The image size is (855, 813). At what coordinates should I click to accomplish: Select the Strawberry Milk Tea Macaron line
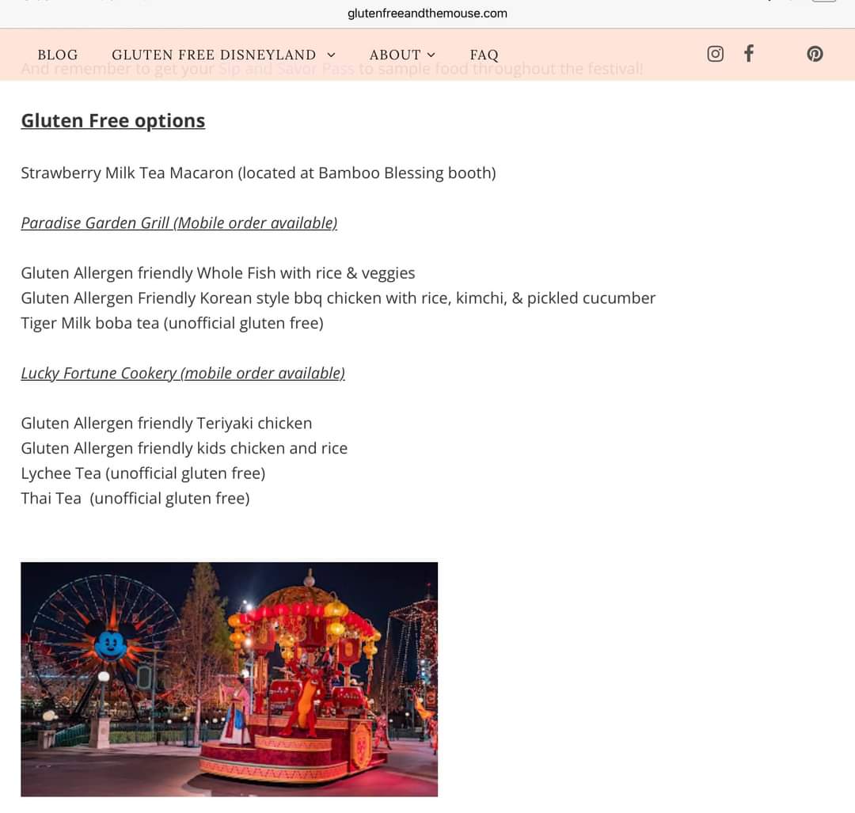[258, 173]
